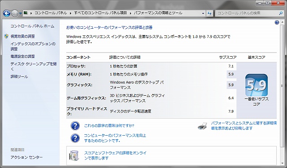Open ディスク クリーンアップを開く link
The image size is (287, 168).
[34, 66]
